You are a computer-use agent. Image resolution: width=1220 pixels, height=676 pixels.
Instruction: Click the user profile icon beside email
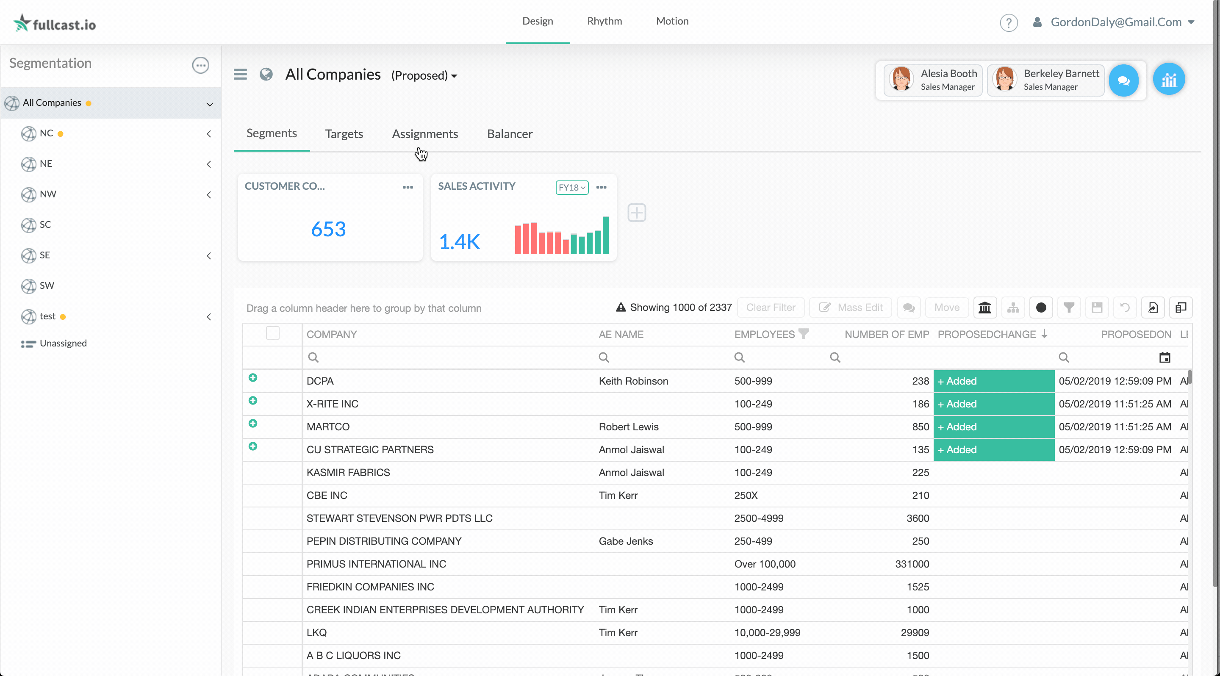[x=1037, y=22]
